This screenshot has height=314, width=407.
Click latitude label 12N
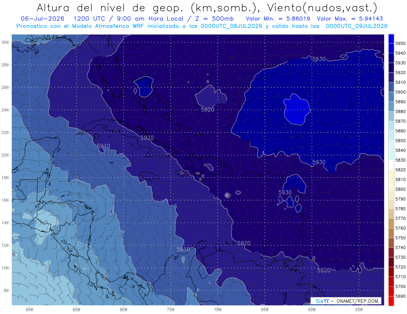click(5, 245)
